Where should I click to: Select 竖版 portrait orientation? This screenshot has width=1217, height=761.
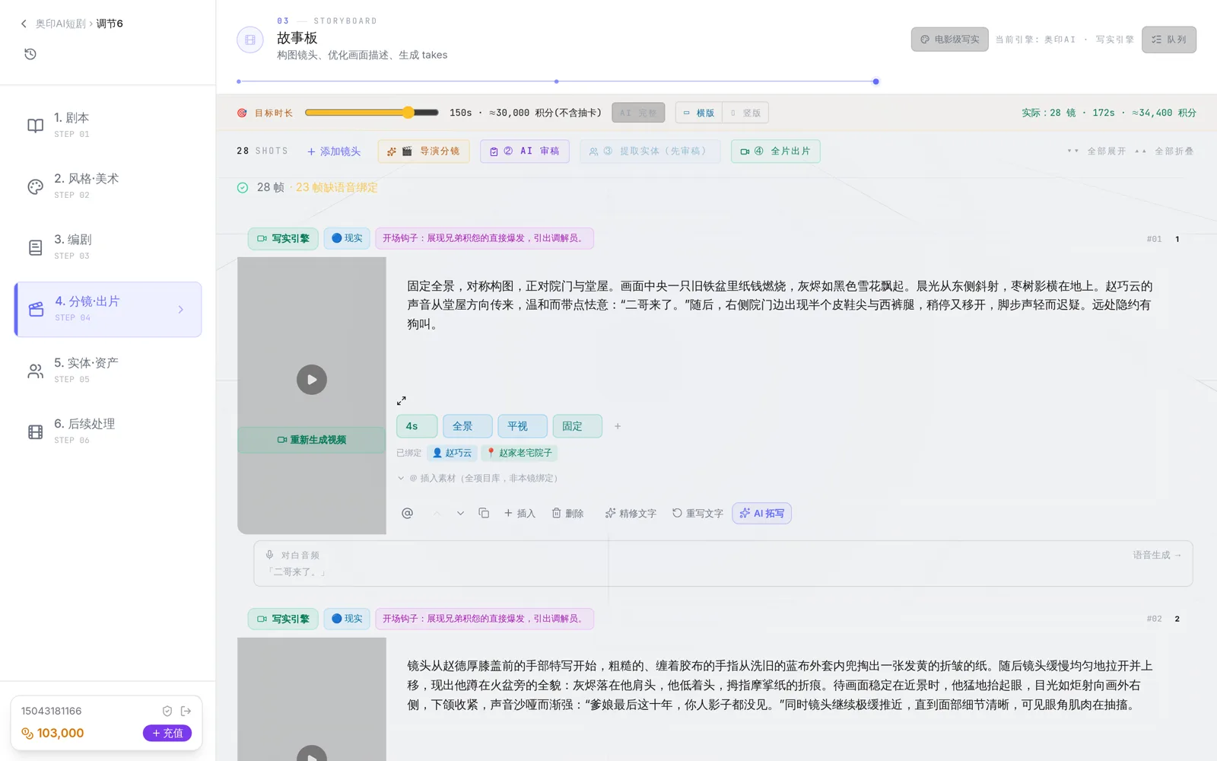coord(745,113)
